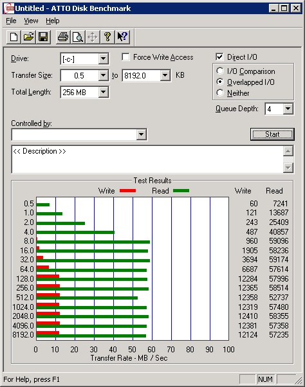Maximize the ATTO Disk Benchmark window
Screen dimensions: 305x387
pos(284,8)
